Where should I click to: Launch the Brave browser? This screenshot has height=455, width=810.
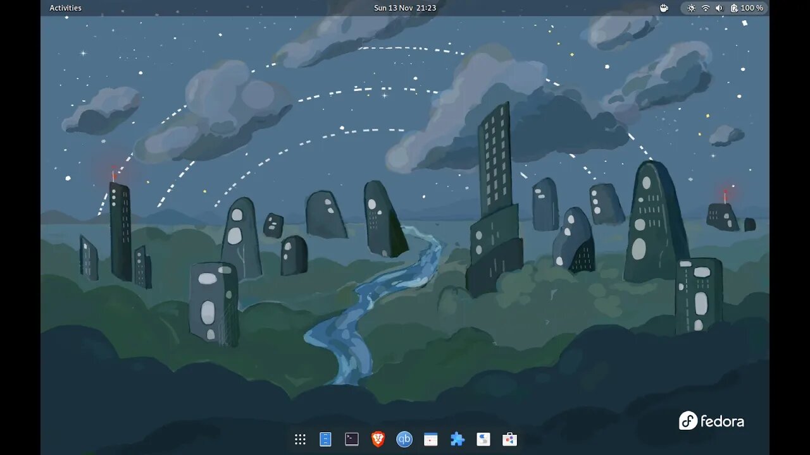click(378, 439)
